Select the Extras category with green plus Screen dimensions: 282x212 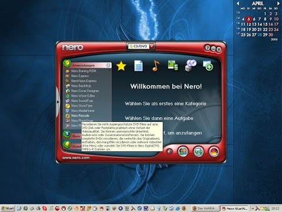click(208, 66)
